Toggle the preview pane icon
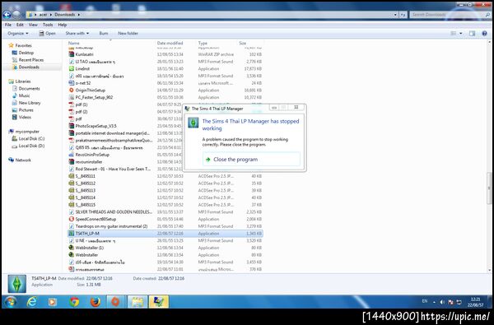This screenshot has height=325, width=494. 472,34
